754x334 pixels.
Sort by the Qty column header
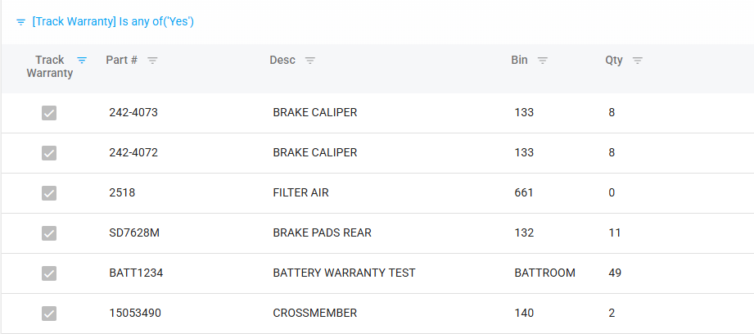point(614,60)
